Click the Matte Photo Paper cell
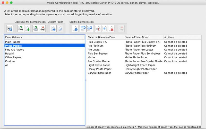This screenshot has width=206, height=129. 136,57
